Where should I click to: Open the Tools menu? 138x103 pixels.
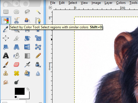pos(133,3)
